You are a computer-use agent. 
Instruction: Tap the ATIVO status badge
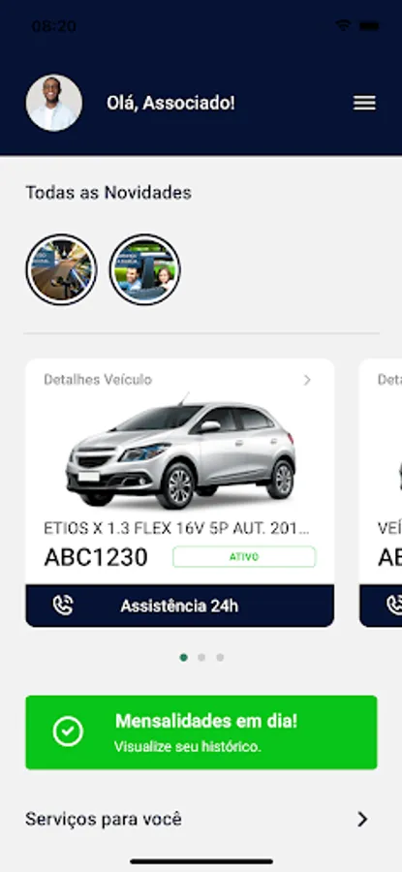tap(244, 557)
